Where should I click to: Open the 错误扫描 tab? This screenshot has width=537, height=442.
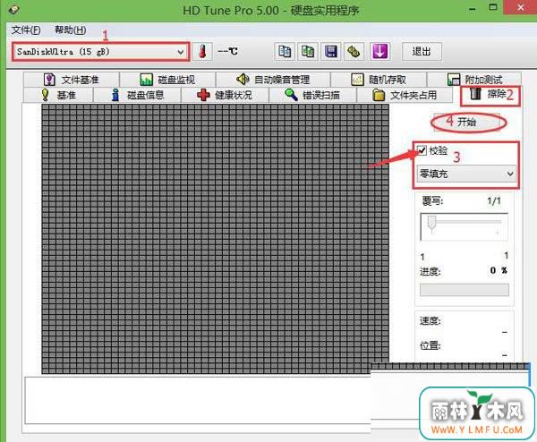[312, 95]
